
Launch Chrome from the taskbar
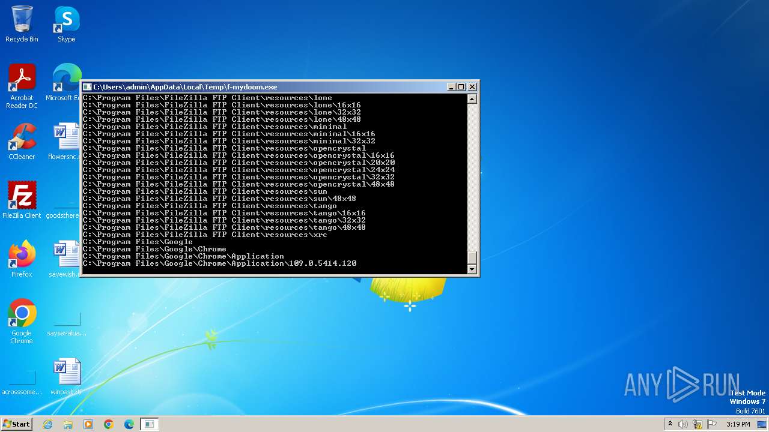click(x=109, y=424)
